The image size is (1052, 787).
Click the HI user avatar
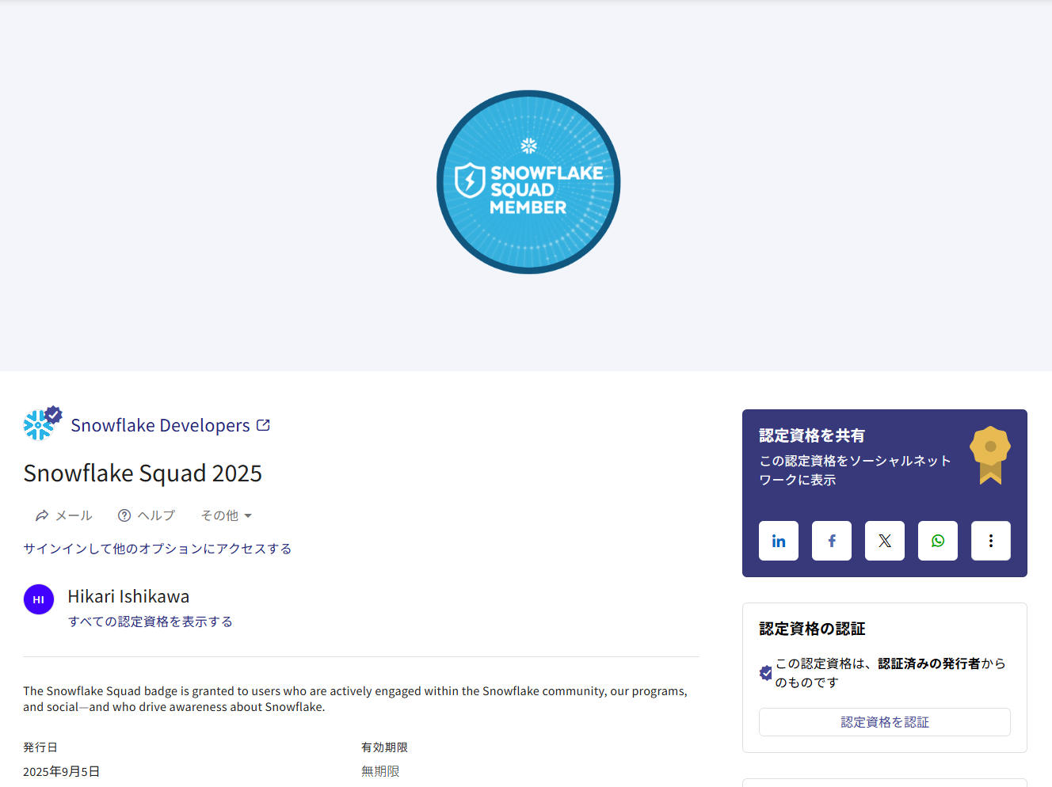39,599
